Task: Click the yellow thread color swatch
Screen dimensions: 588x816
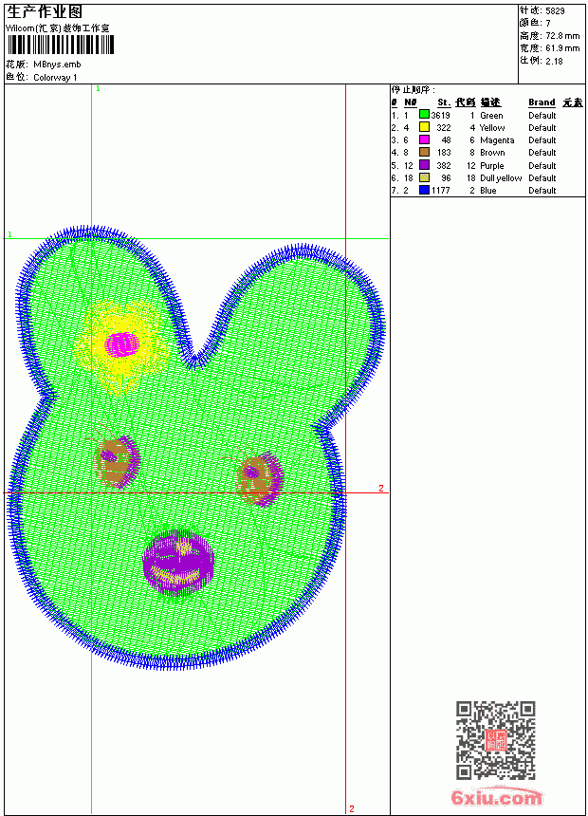Action: [x=424, y=127]
